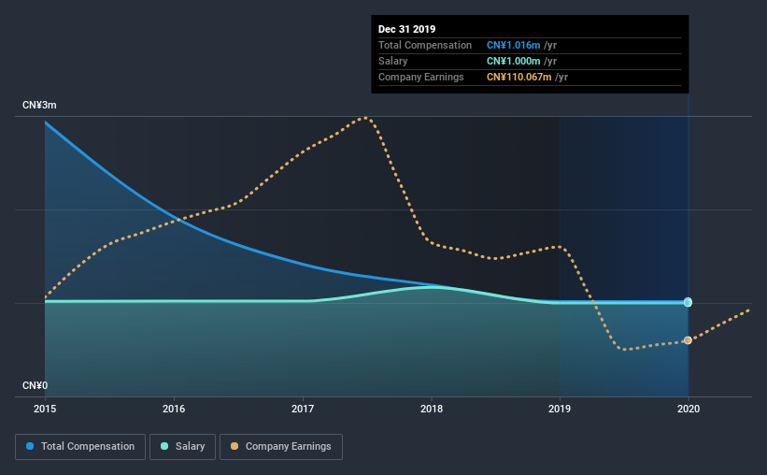The image size is (767, 475).
Task: Click the Salary data point at 2020
Action: (x=688, y=303)
